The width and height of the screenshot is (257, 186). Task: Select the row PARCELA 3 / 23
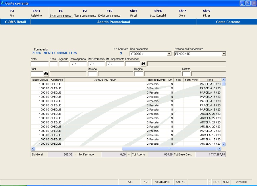[126, 110]
